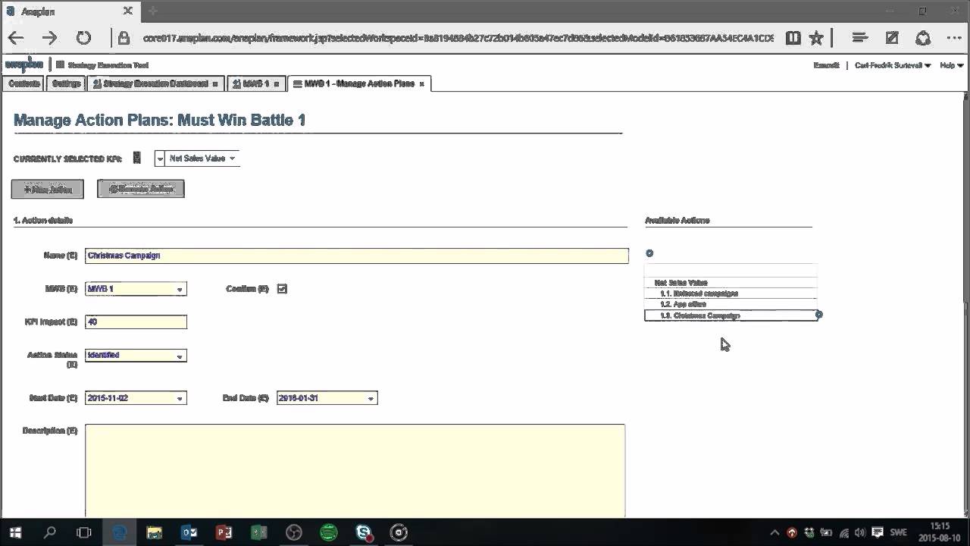Open Edge reading view
This screenshot has height=546, width=970.
pos(793,38)
